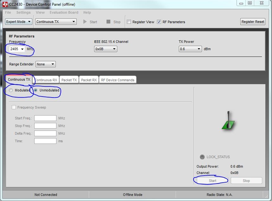Click the Register Reset button

tap(253, 22)
